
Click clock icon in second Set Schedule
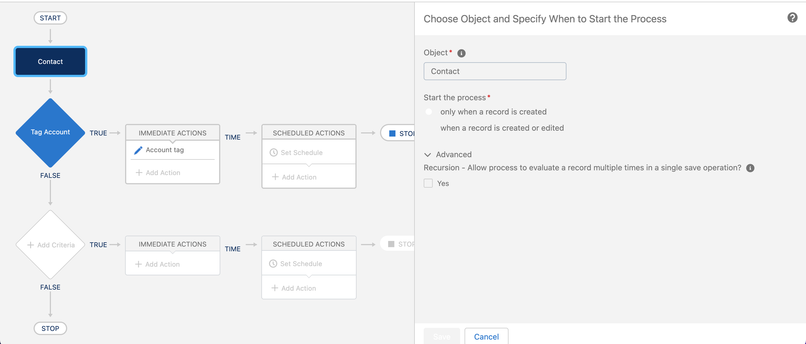(273, 264)
